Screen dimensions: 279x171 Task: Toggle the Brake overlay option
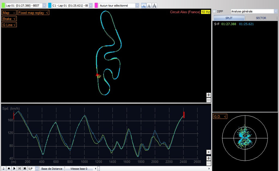click(x=9, y=19)
